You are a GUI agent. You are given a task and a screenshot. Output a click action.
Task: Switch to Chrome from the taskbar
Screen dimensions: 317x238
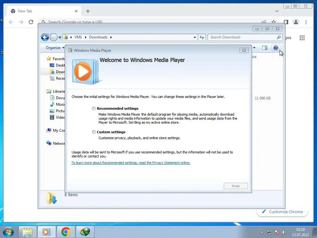pos(66,232)
